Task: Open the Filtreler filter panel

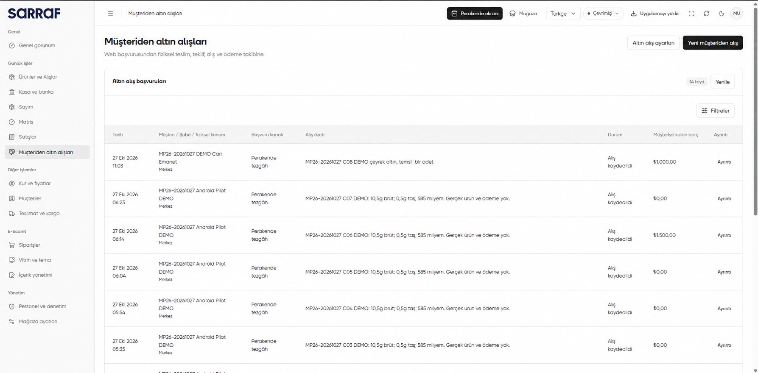Action: click(x=715, y=111)
